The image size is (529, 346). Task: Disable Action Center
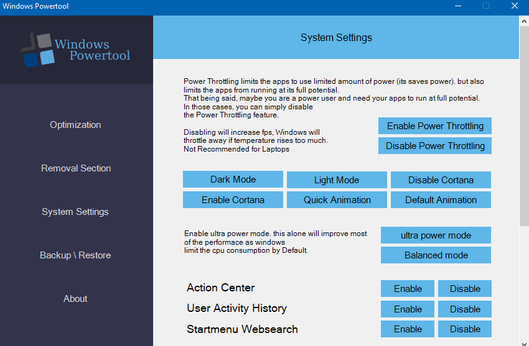point(465,289)
